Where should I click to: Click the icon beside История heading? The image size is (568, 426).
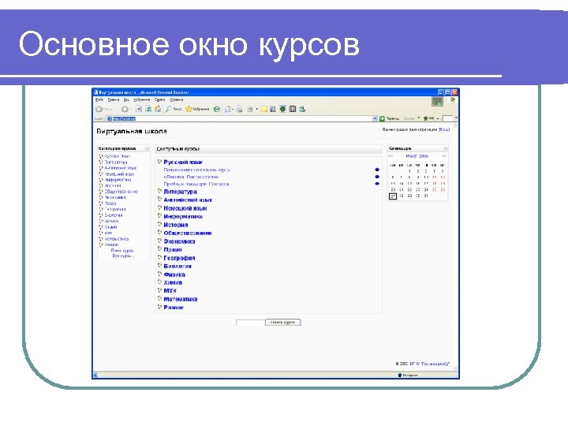click(159, 224)
